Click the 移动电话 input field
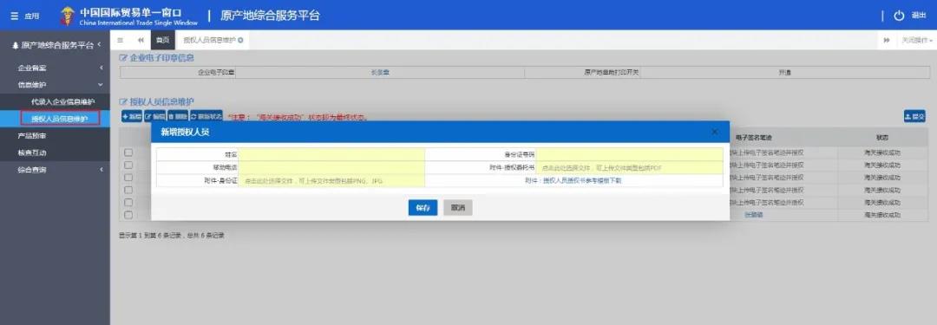This screenshot has height=325, width=937. 331,168
